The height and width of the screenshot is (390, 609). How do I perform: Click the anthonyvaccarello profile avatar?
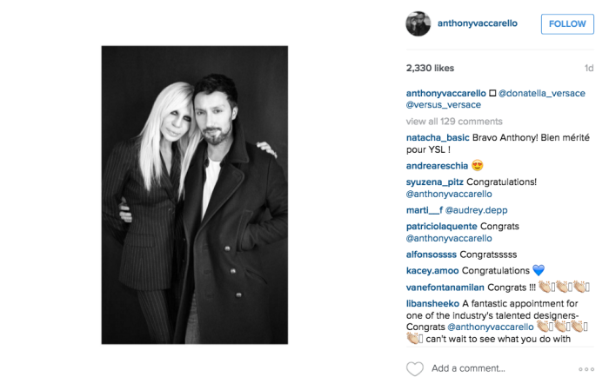point(418,23)
